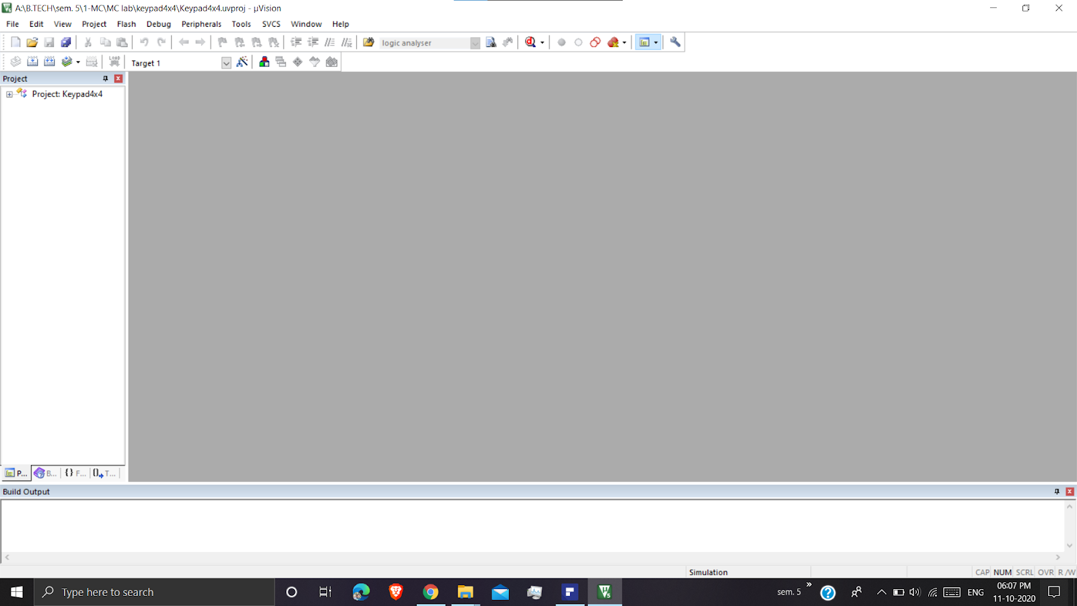1077x606 pixels.
Task: Create a new file from toolbar
Action: coord(15,42)
